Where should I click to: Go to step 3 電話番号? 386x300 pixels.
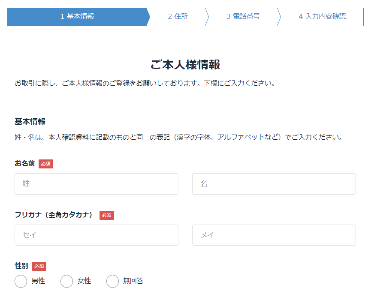click(x=243, y=17)
